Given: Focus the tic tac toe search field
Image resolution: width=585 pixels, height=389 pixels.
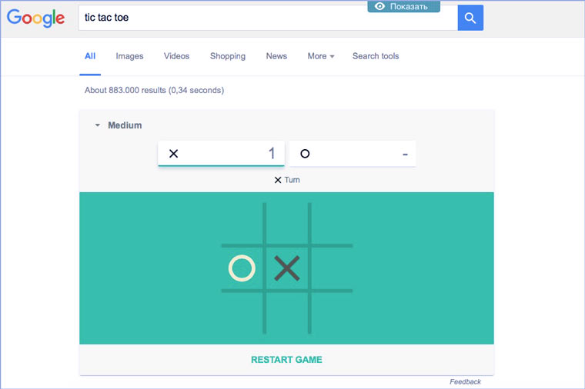Looking at the screenshot, I should (x=268, y=18).
